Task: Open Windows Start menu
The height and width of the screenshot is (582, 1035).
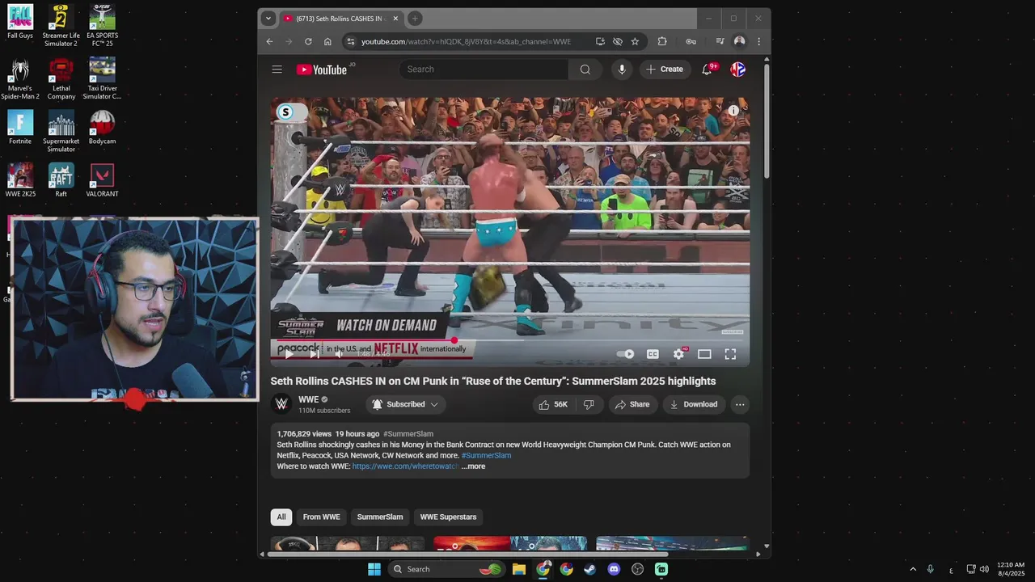Action: pyautogui.click(x=374, y=569)
